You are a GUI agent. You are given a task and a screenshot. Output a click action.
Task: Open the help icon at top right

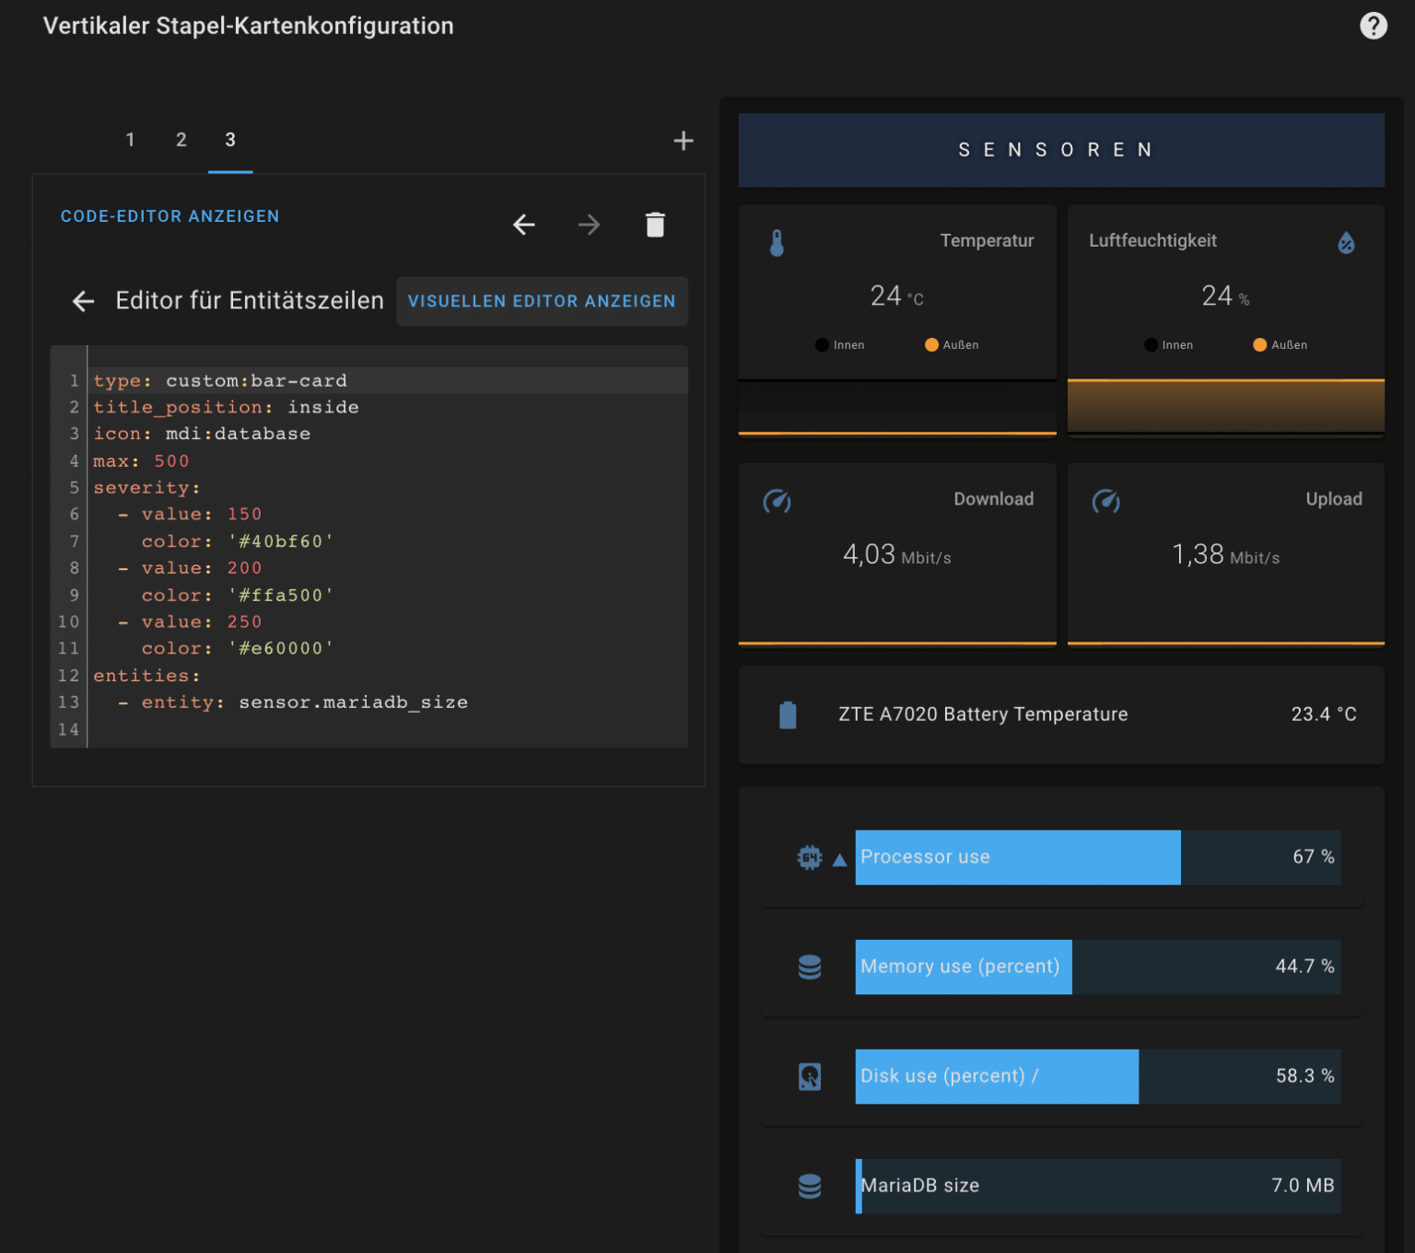click(1373, 26)
